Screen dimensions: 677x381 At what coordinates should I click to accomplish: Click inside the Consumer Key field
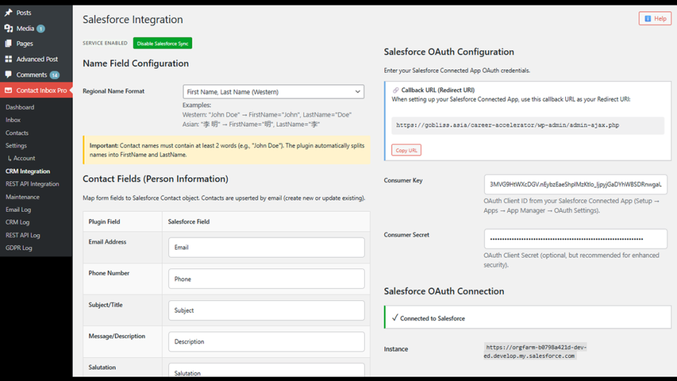coord(575,184)
